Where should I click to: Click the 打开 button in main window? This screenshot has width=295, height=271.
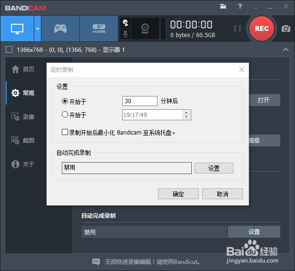point(265,100)
